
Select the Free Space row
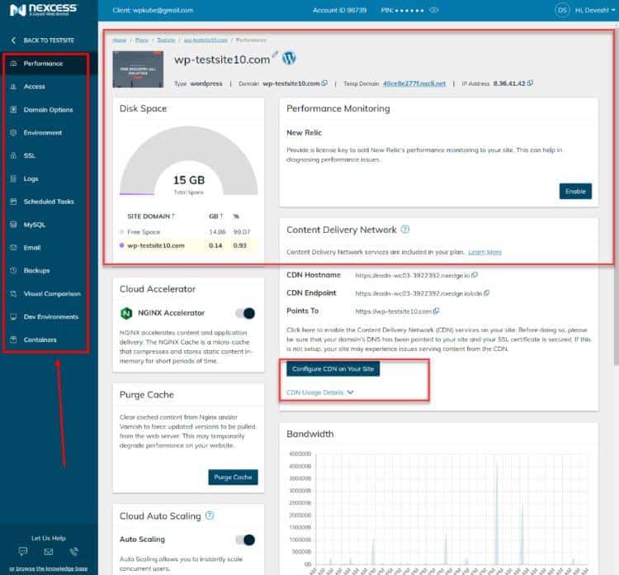(189, 232)
